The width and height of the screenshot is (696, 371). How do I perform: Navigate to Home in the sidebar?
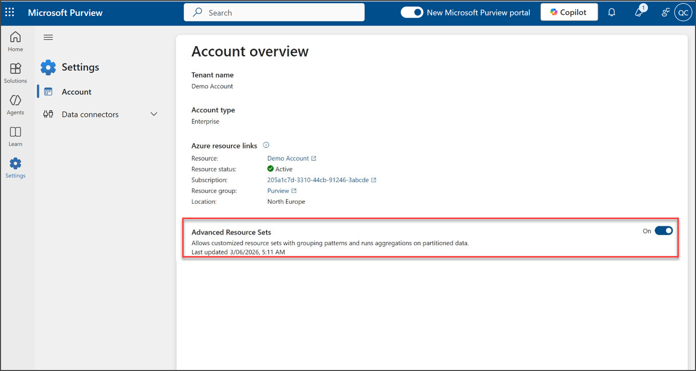coord(15,40)
